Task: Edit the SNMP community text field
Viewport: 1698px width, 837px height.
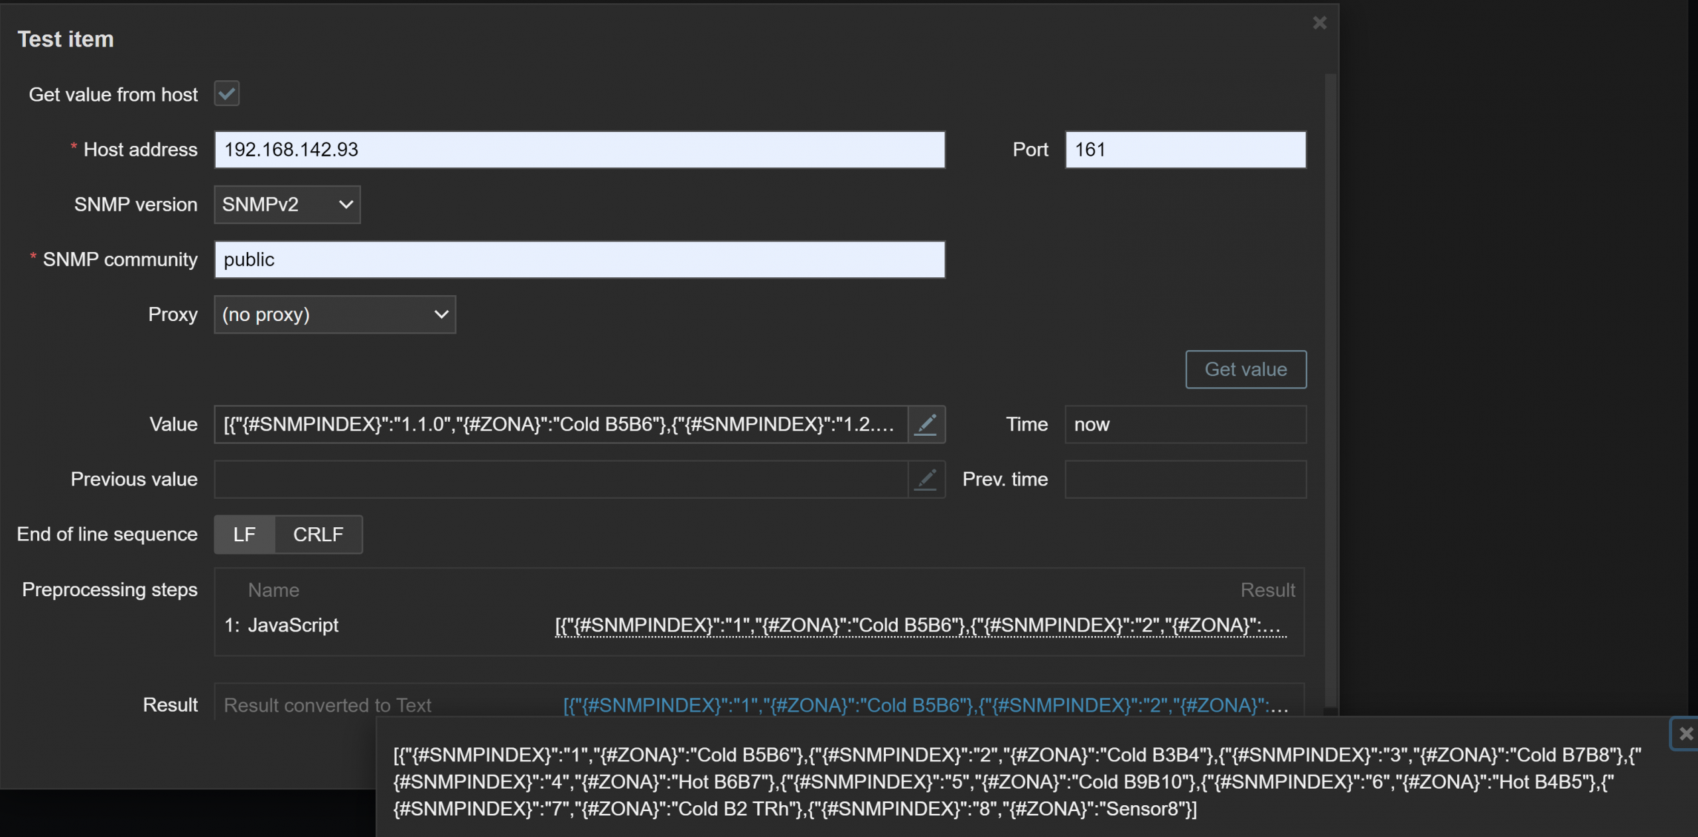Action: click(579, 260)
